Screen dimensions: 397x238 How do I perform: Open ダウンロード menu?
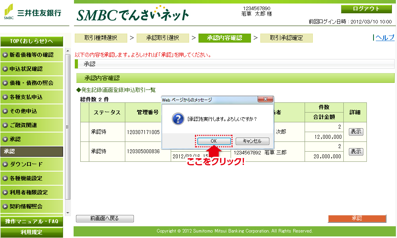32,164
